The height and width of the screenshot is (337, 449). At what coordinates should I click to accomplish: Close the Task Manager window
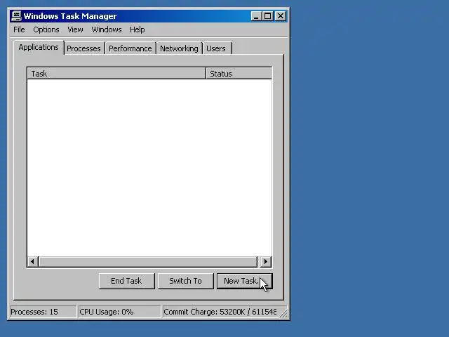pos(281,16)
